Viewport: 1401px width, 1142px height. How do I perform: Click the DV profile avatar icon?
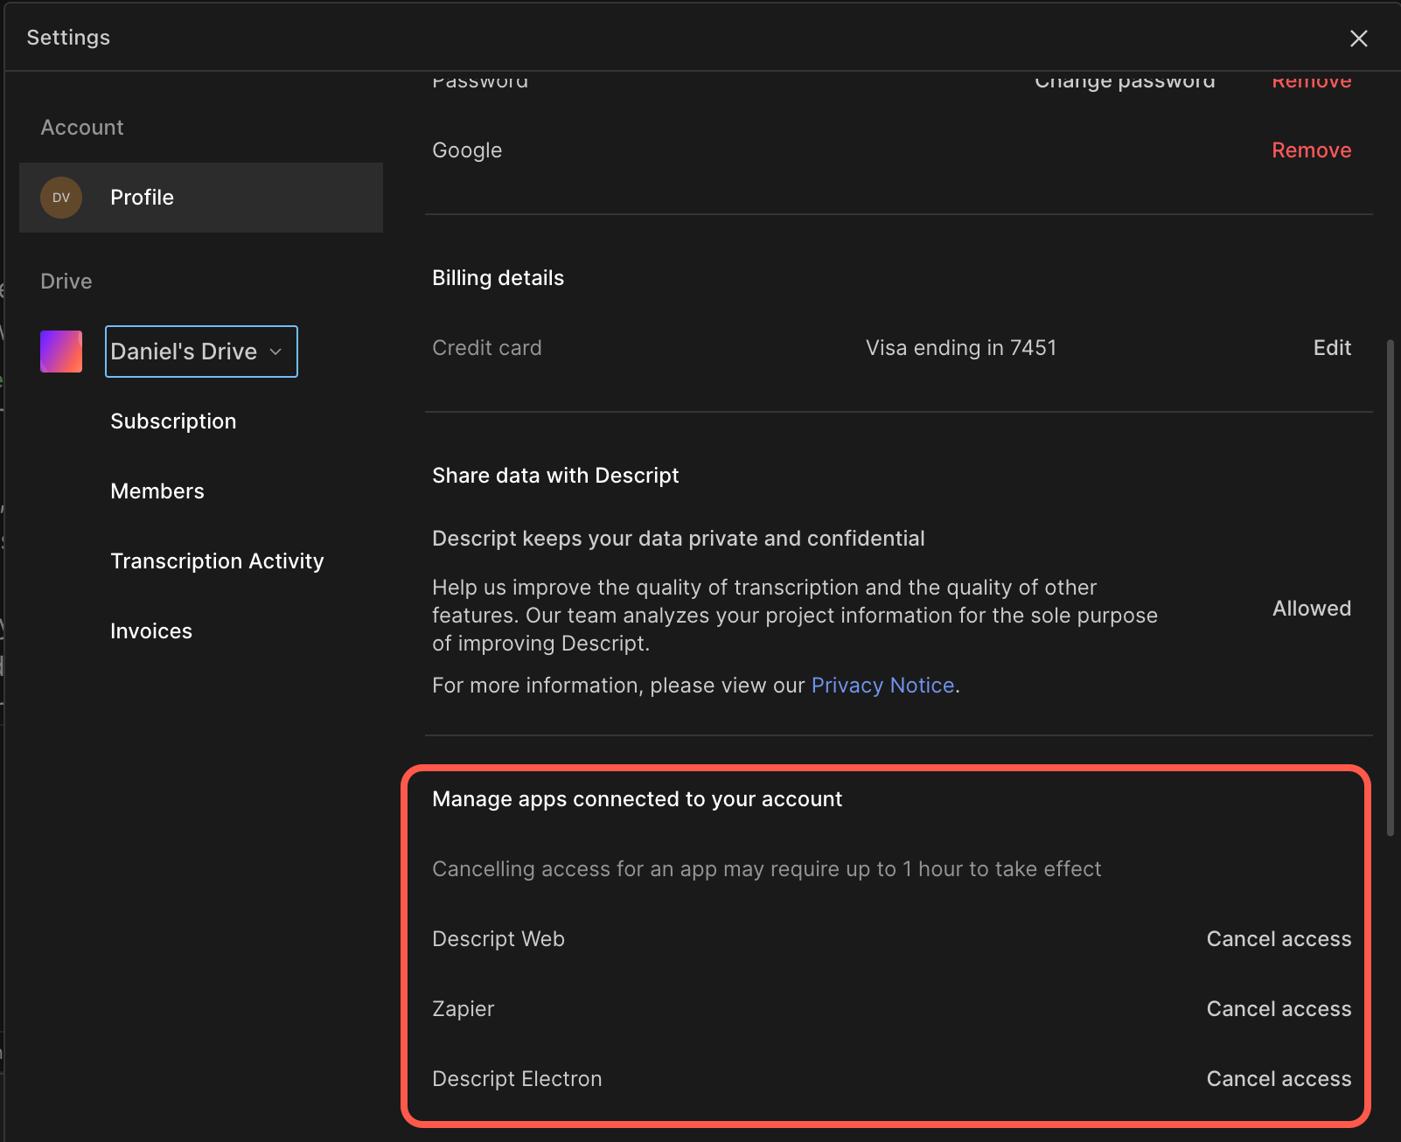click(x=61, y=198)
